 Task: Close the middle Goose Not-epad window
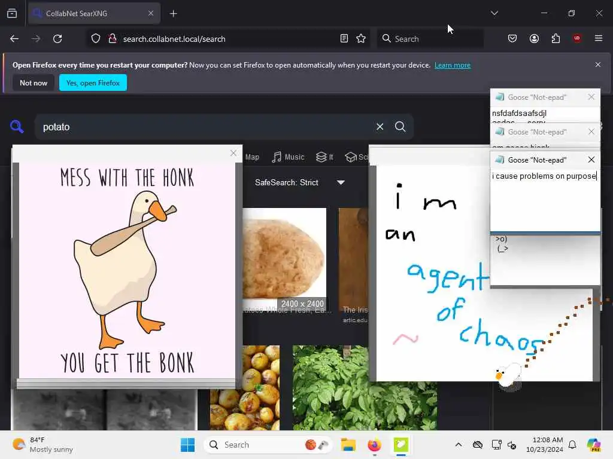(x=591, y=132)
